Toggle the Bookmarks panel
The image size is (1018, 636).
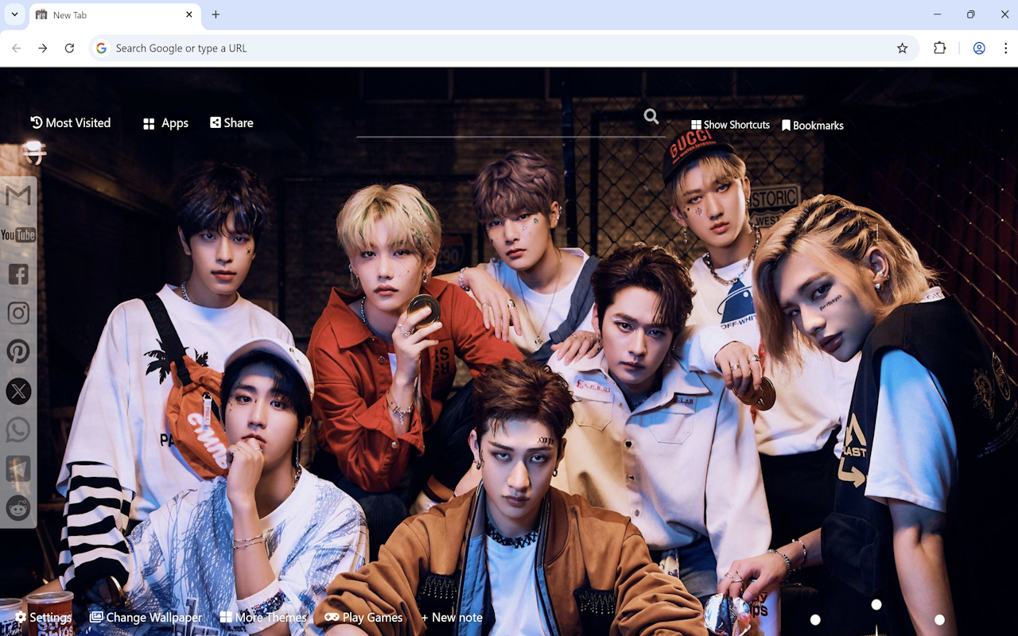(813, 125)
